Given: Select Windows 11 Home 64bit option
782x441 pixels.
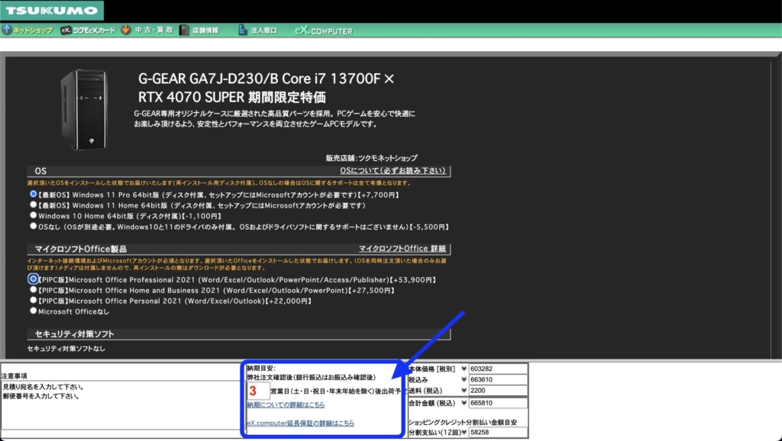Looking at the screenshot, I should tap(34, 205).
